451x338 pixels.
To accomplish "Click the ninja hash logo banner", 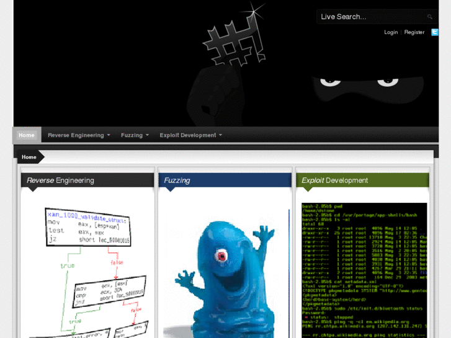I will coord(226,63).
